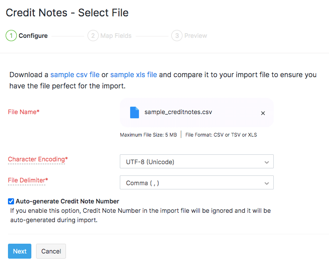The height and width of the screenshot is (268, 329).
Task: Click the sample_creditnotes.csv file name
Action: tap(178, 112)
